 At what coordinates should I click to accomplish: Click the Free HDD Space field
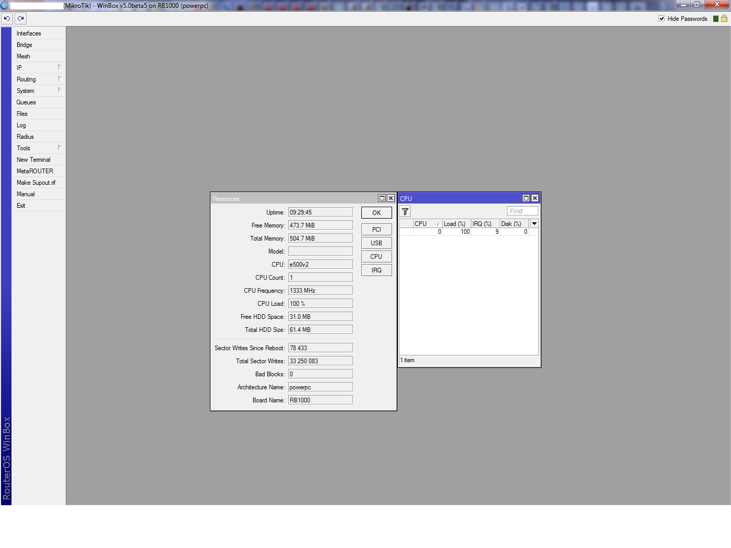coord(321,317)
